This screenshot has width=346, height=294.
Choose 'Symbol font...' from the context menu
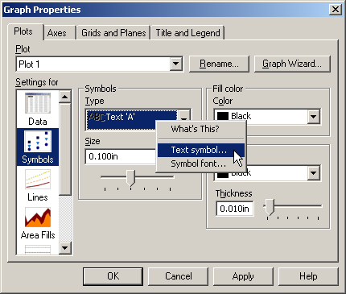200,164
